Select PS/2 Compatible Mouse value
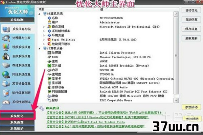 point(116,100)
